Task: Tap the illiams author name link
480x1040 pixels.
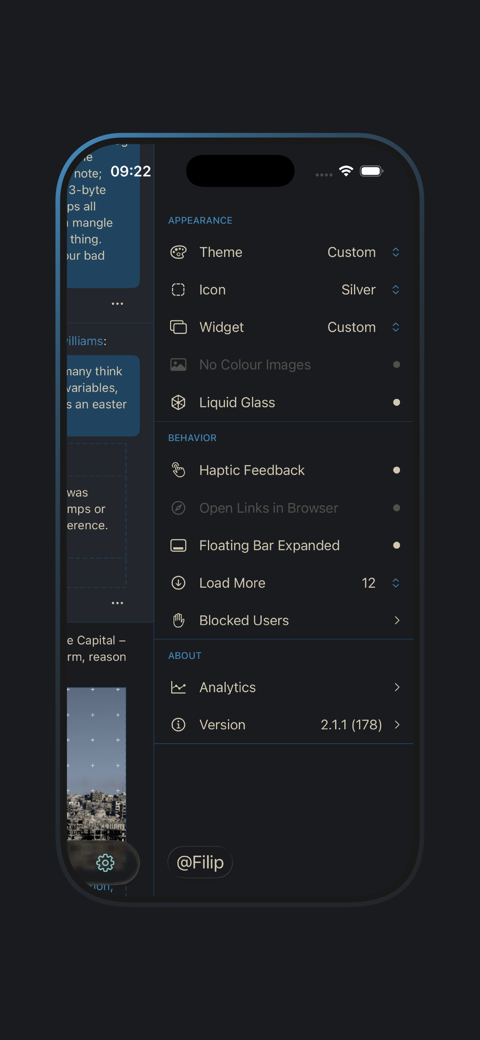Action: click(85, 341)
